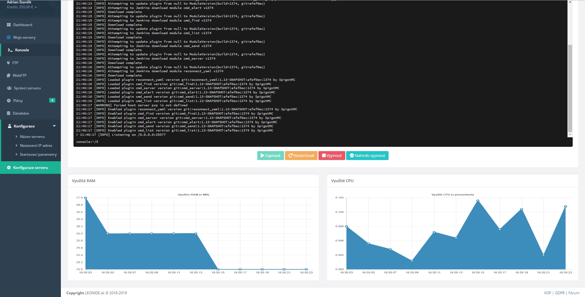Click the FTP plug icon
This screenshot has height=297, width=585.
click(8, 63)
